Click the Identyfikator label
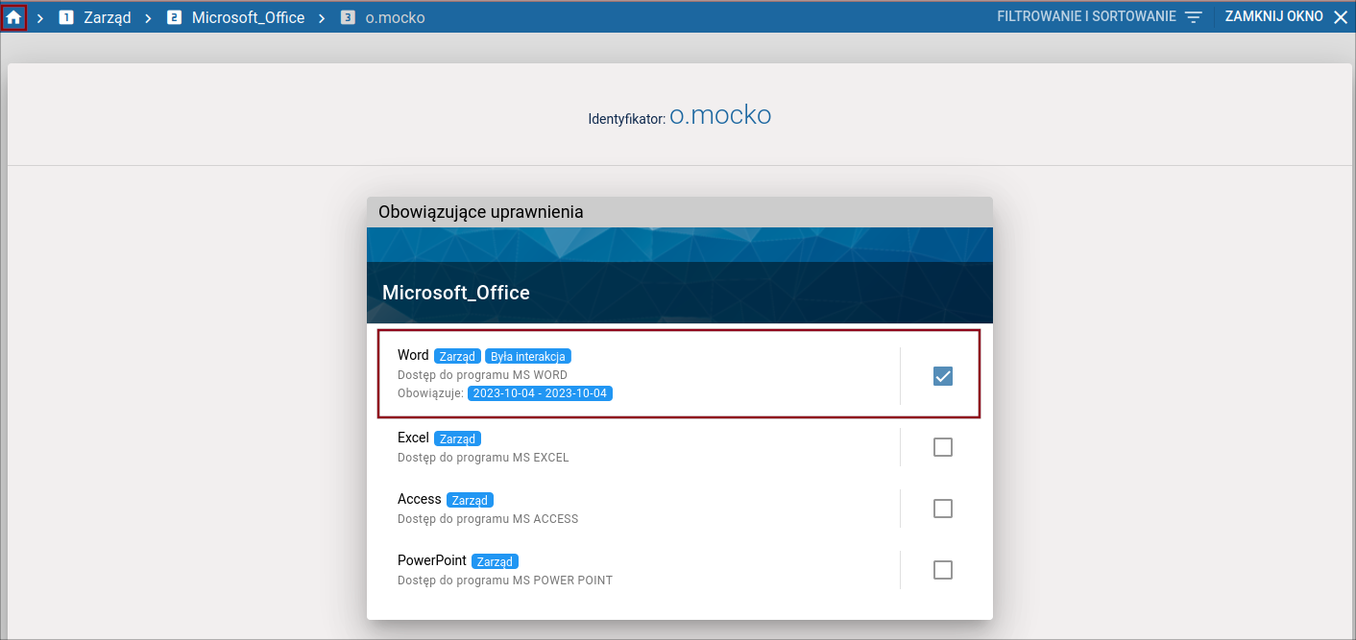The width and height of the screenshot is (1356, 640). tap(626, 120)
